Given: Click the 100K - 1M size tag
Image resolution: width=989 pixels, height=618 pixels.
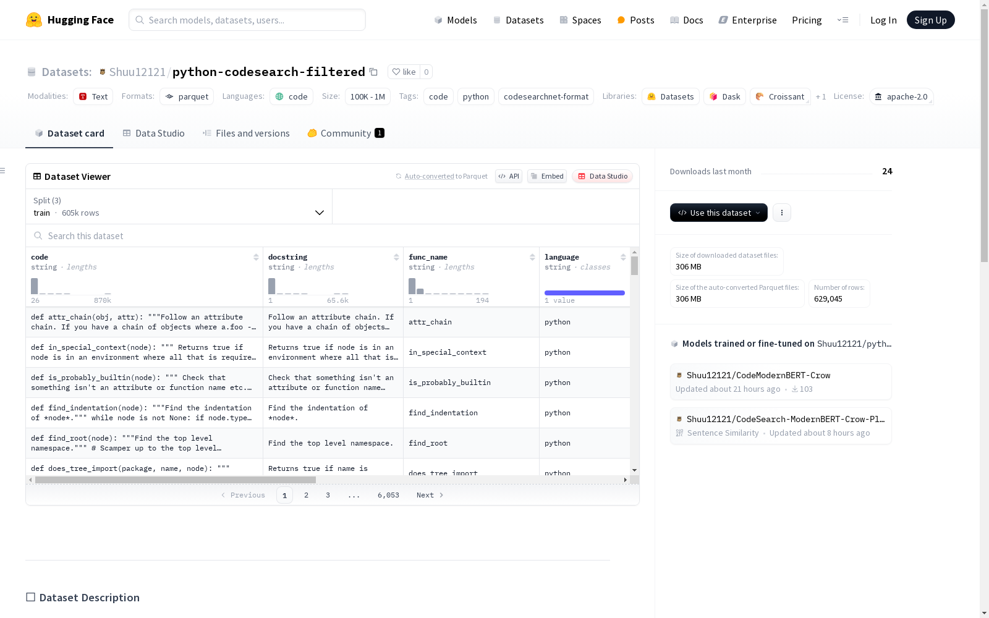Looking at the screenshot, I should [x=367, y=96].
